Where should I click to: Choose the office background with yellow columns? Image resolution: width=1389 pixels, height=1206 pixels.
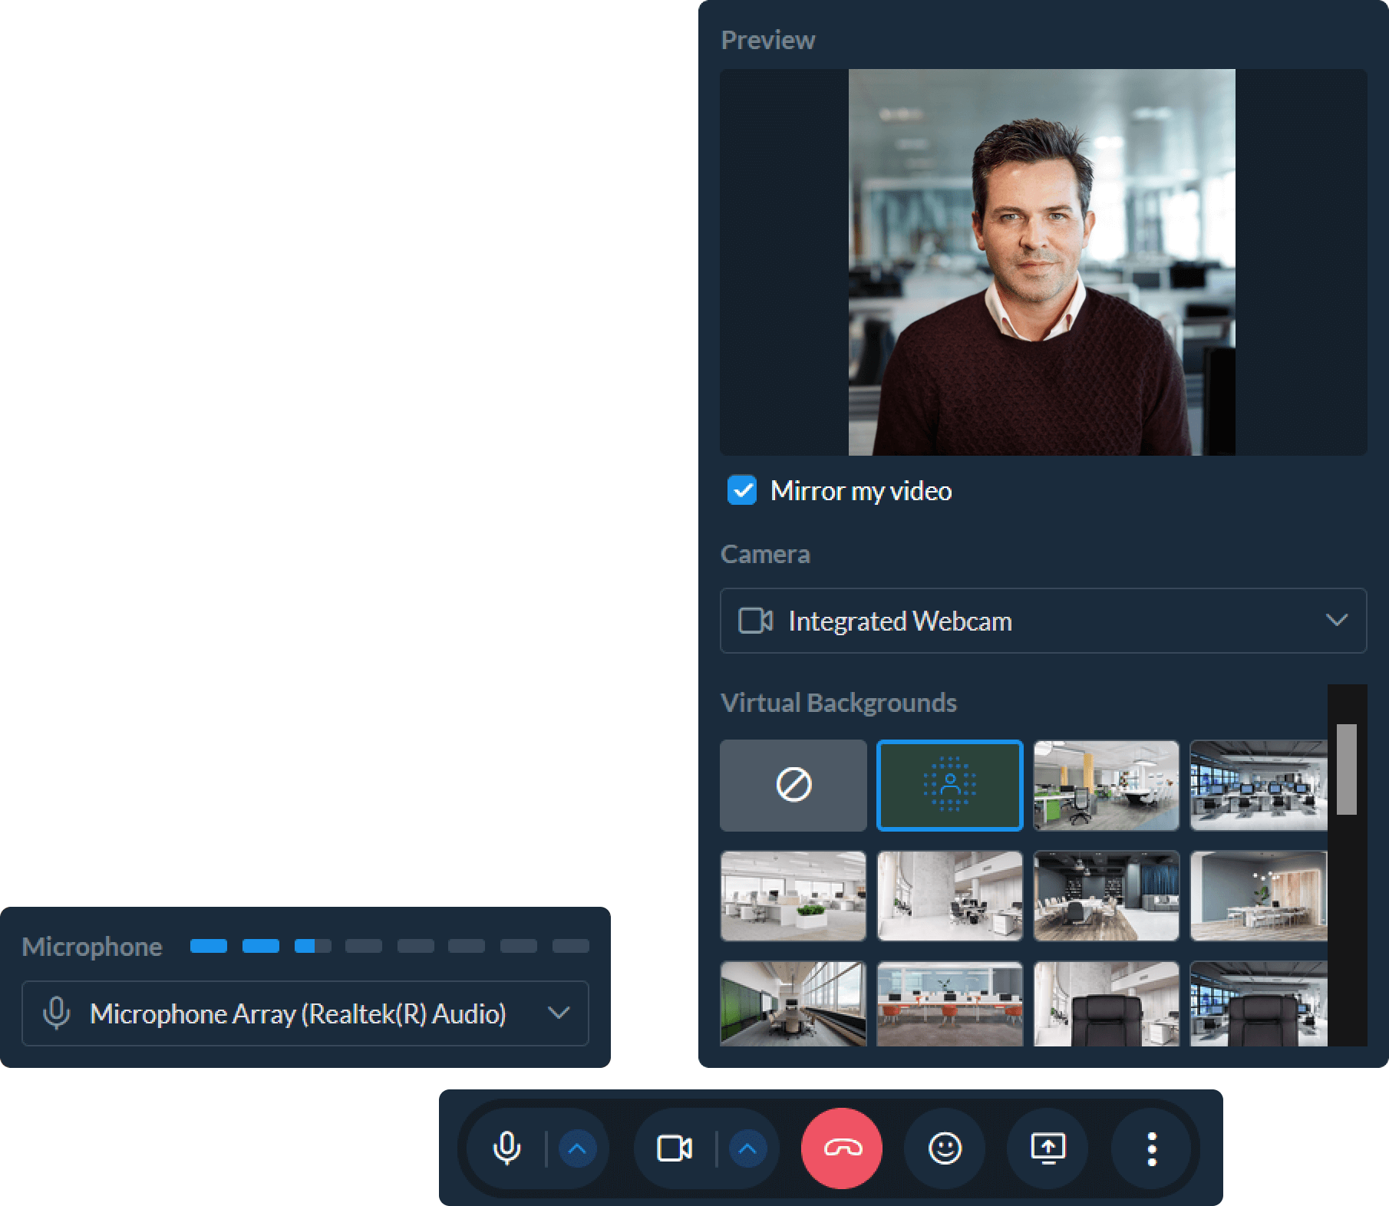click(x=1106, y=786)
